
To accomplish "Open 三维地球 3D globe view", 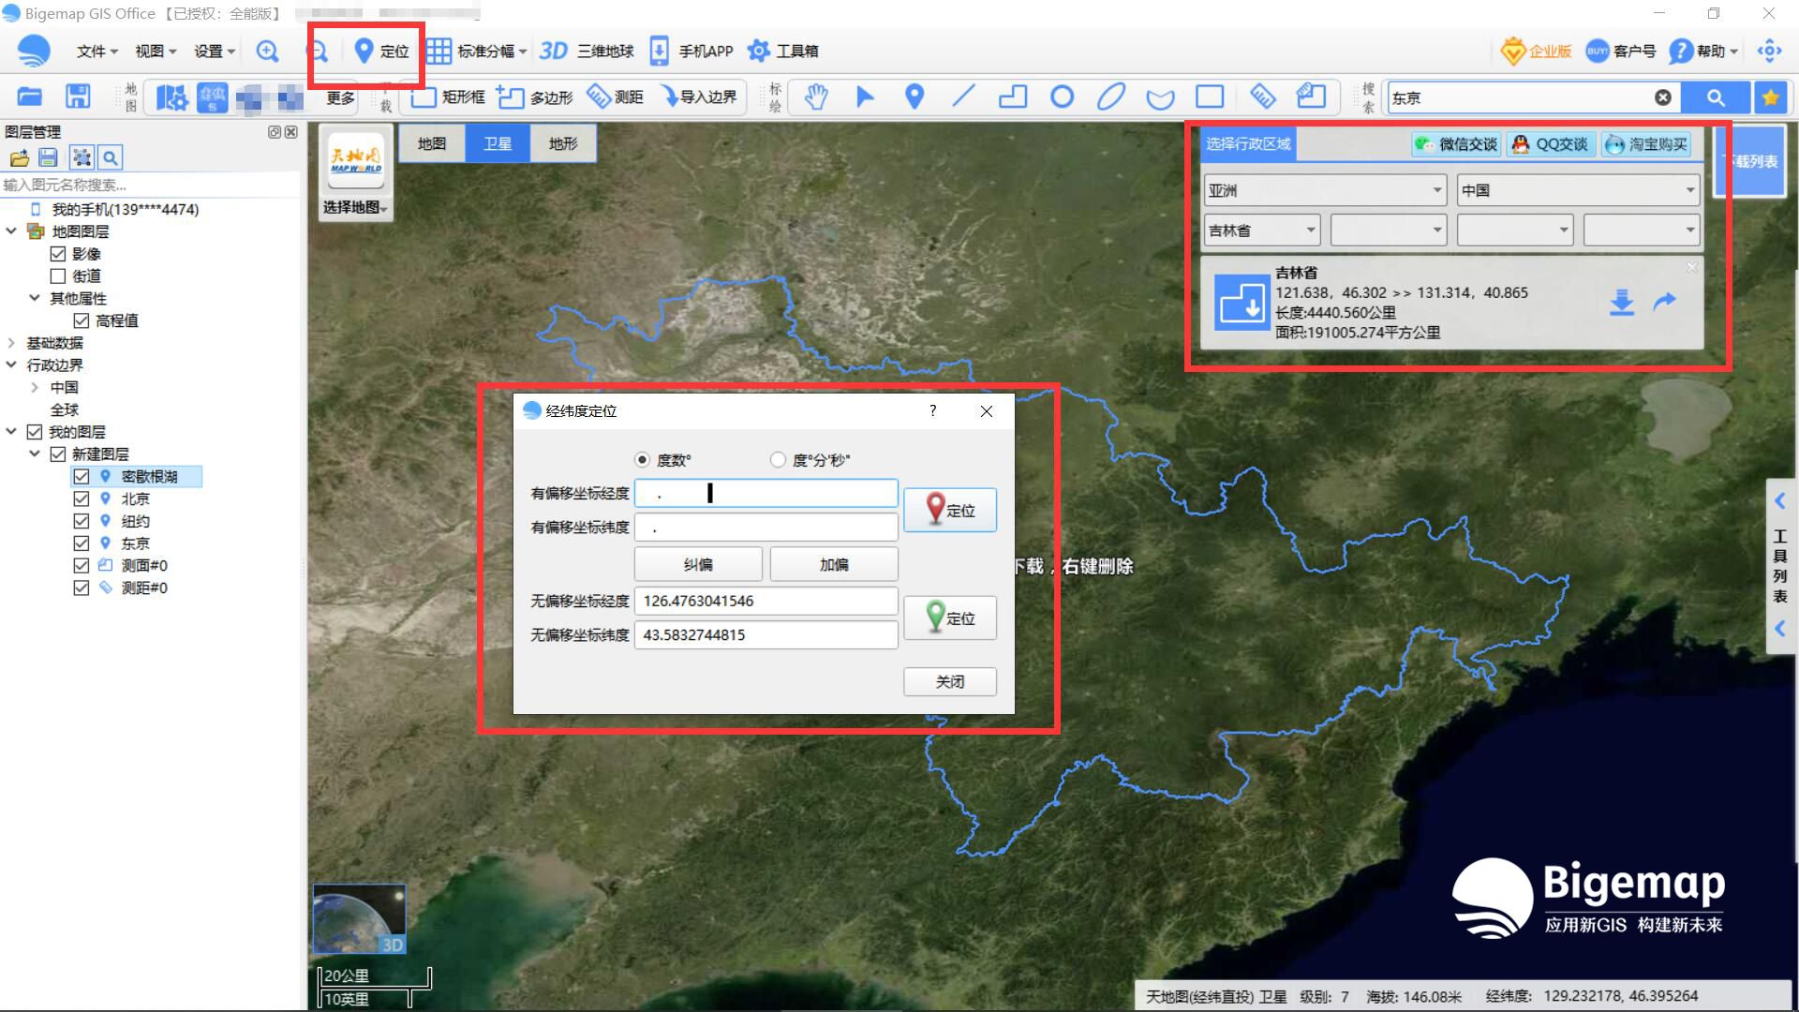I will click(x=587, y=51).
